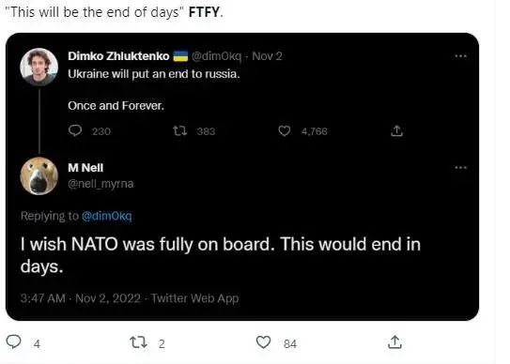Click the @dimOkq mention link in reply

point(107,216)
